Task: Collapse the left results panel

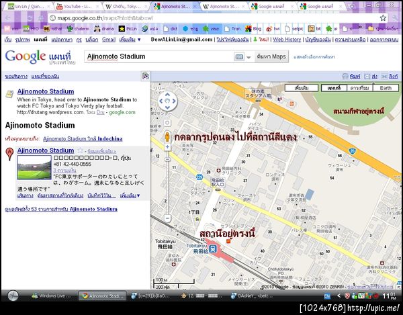Action: (146, 76)
